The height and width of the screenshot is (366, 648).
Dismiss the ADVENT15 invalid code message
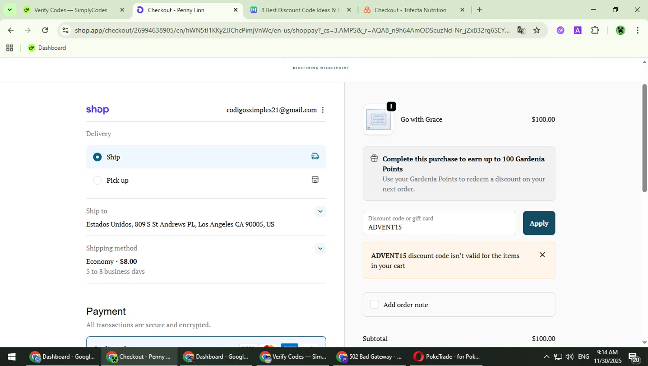coord(543,255)
